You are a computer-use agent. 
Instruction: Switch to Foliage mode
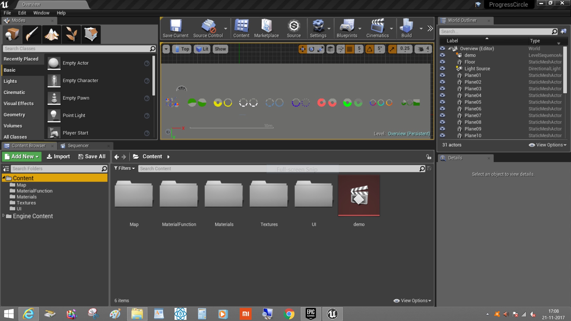pos(71,34)
